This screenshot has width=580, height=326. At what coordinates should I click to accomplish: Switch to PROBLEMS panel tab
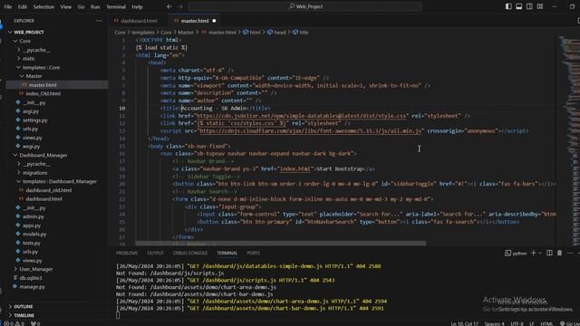(x=127, y=254)
